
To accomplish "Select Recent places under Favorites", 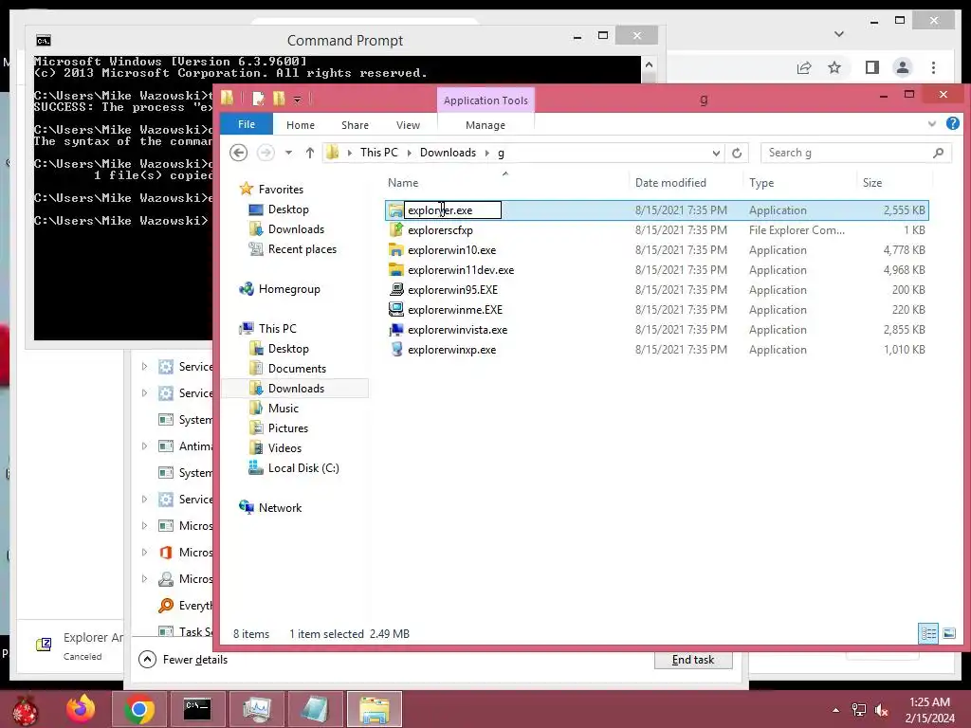I will coord(302,249).
